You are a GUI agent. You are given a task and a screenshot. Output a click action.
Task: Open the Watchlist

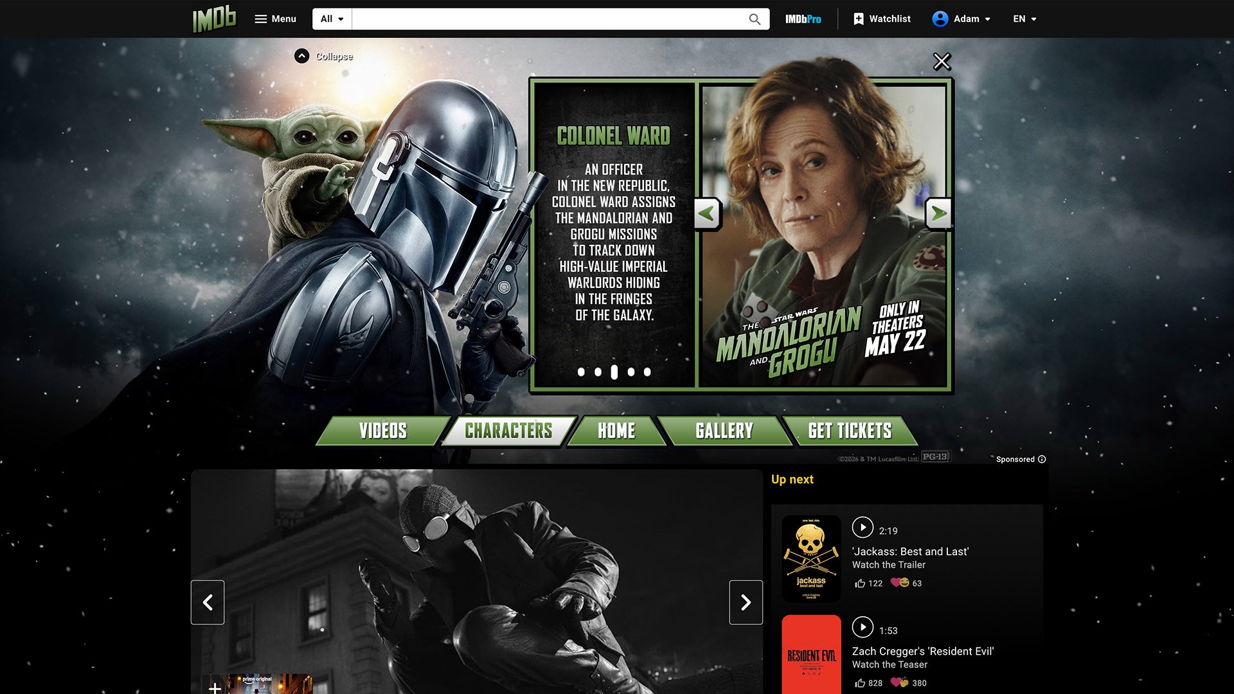pyautogui.click(x=882, y=19)
